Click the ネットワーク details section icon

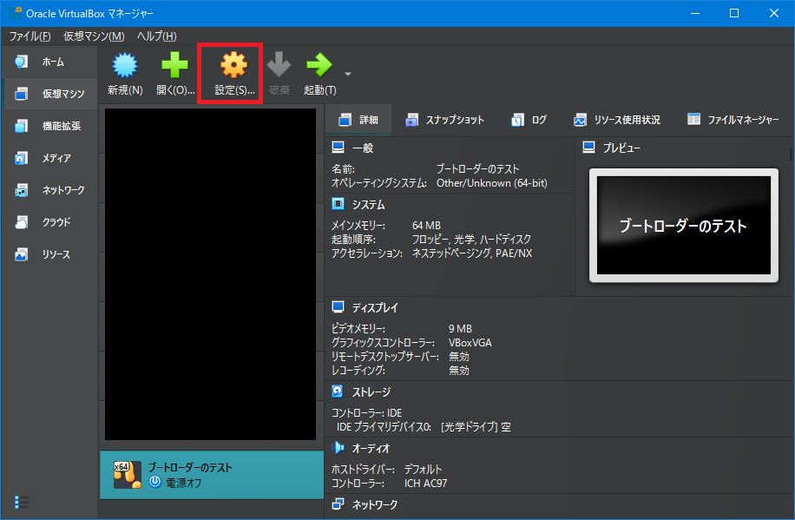(338, 504)
